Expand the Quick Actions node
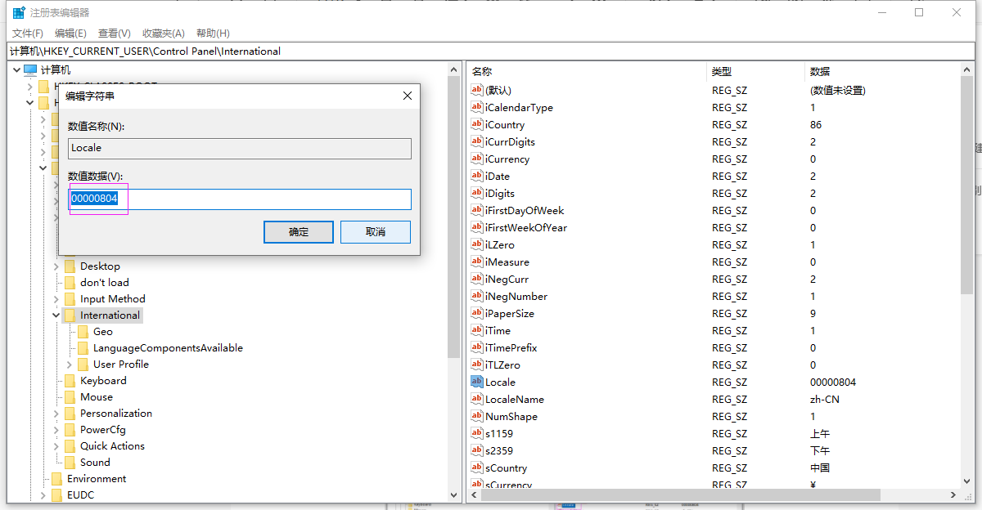982x510 pixels. point(56,445)
